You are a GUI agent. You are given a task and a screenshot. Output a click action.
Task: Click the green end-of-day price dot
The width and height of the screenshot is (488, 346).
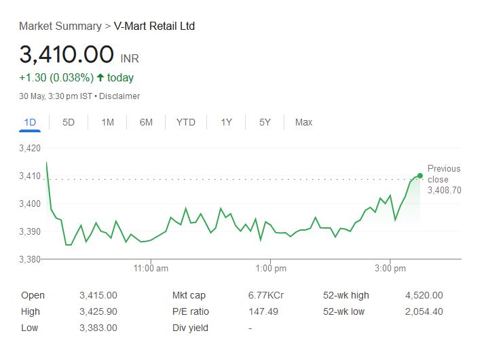coord(420,176)
